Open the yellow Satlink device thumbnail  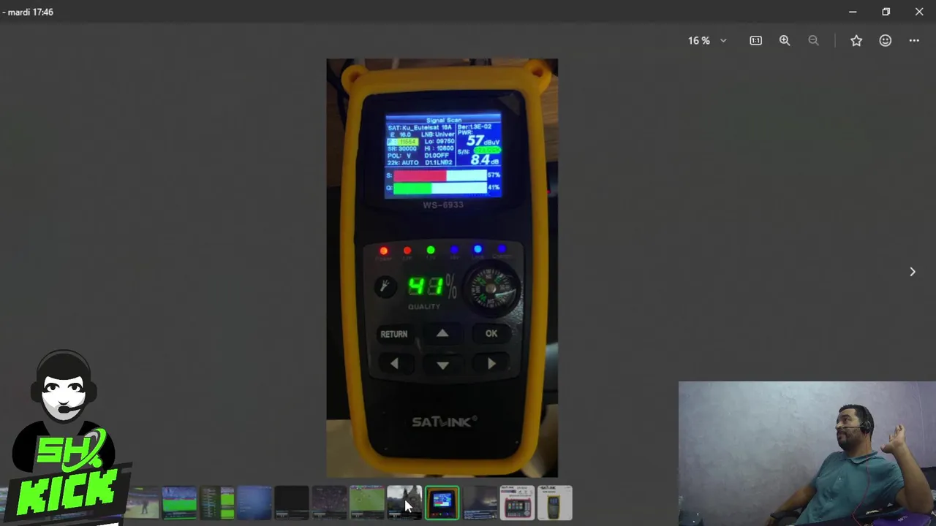(555, 503)
